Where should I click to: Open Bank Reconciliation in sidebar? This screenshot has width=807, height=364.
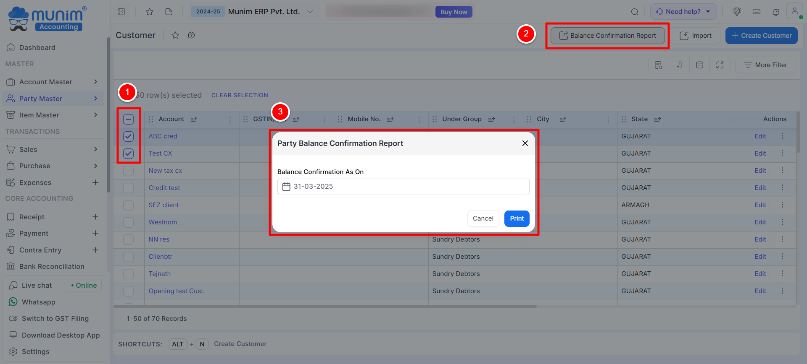[x=51, y=266]
